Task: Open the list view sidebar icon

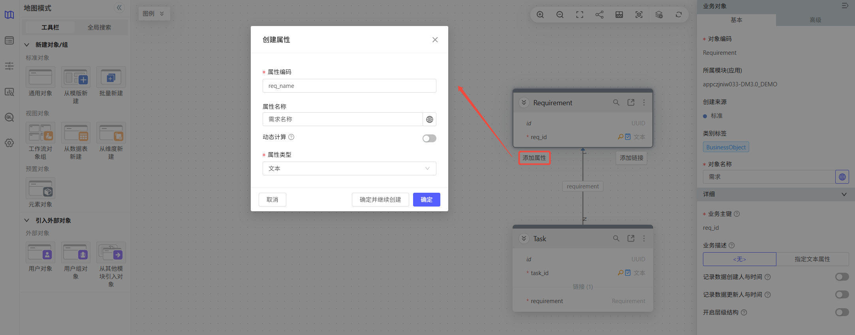Action: pyautogui.click(x=9, y=41)
